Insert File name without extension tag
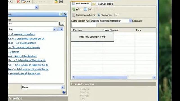 [x=24, y=47]
